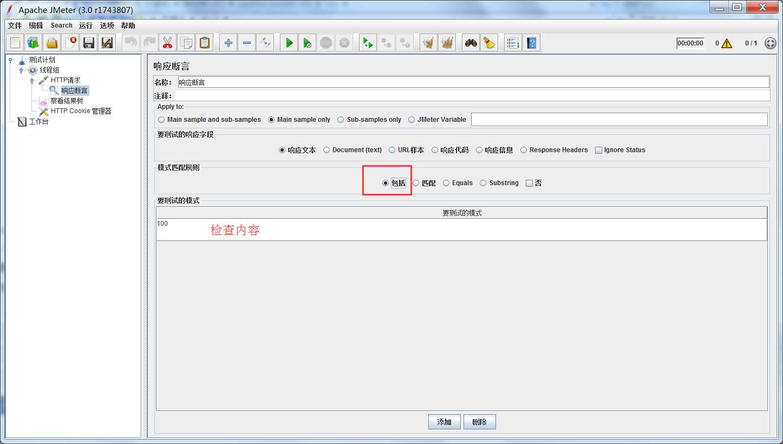The image size is (783, 444).
Task: Check the 否 checkbox
Action: click(534, 183)
